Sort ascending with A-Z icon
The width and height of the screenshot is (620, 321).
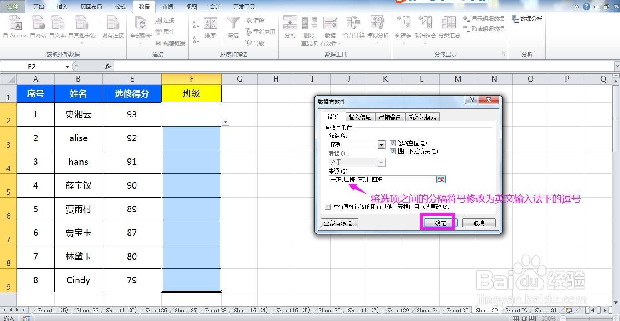196,25
